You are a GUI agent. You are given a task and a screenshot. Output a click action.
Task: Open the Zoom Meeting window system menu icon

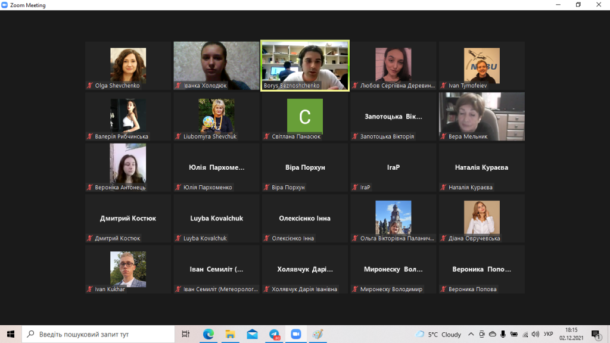pyautogui.click(x=5, y=5)
